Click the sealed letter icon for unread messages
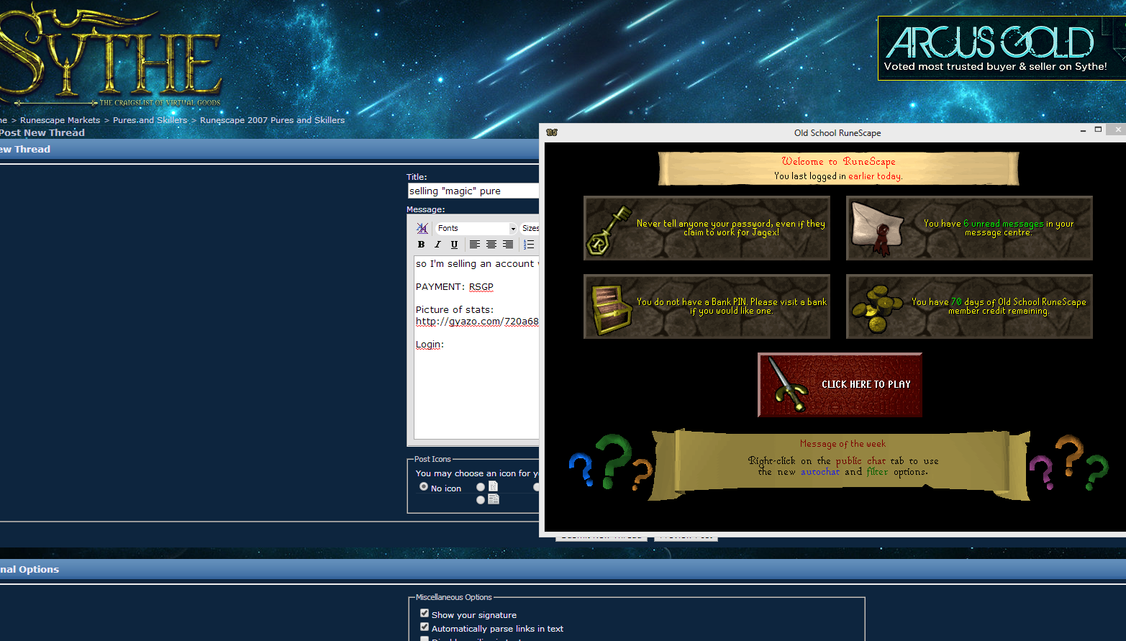 pyautogui.click(x=876, y=228)
